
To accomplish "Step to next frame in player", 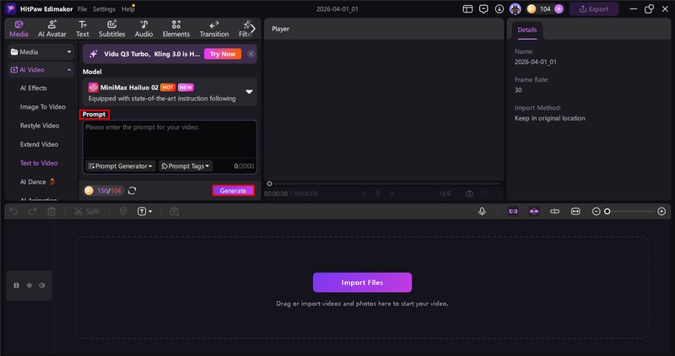I will point(392,194).
